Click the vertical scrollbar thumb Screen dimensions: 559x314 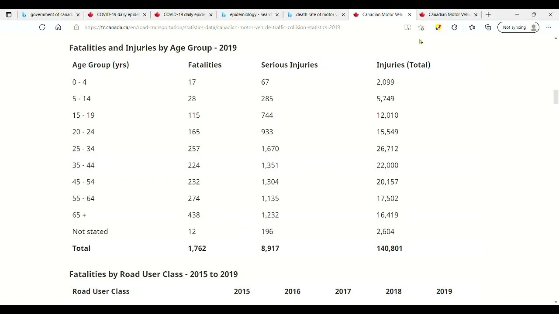[x=556, y=97]
